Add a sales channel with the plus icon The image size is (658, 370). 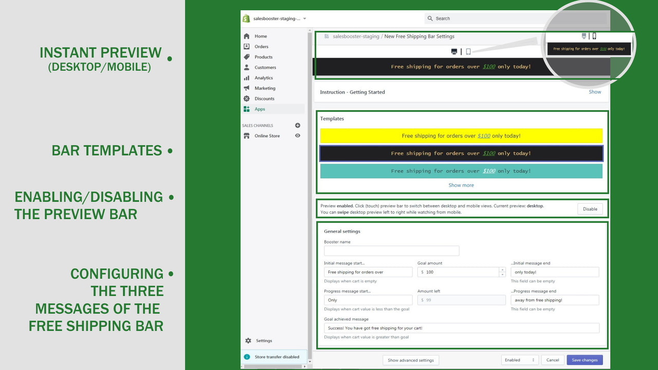(297, 125)
